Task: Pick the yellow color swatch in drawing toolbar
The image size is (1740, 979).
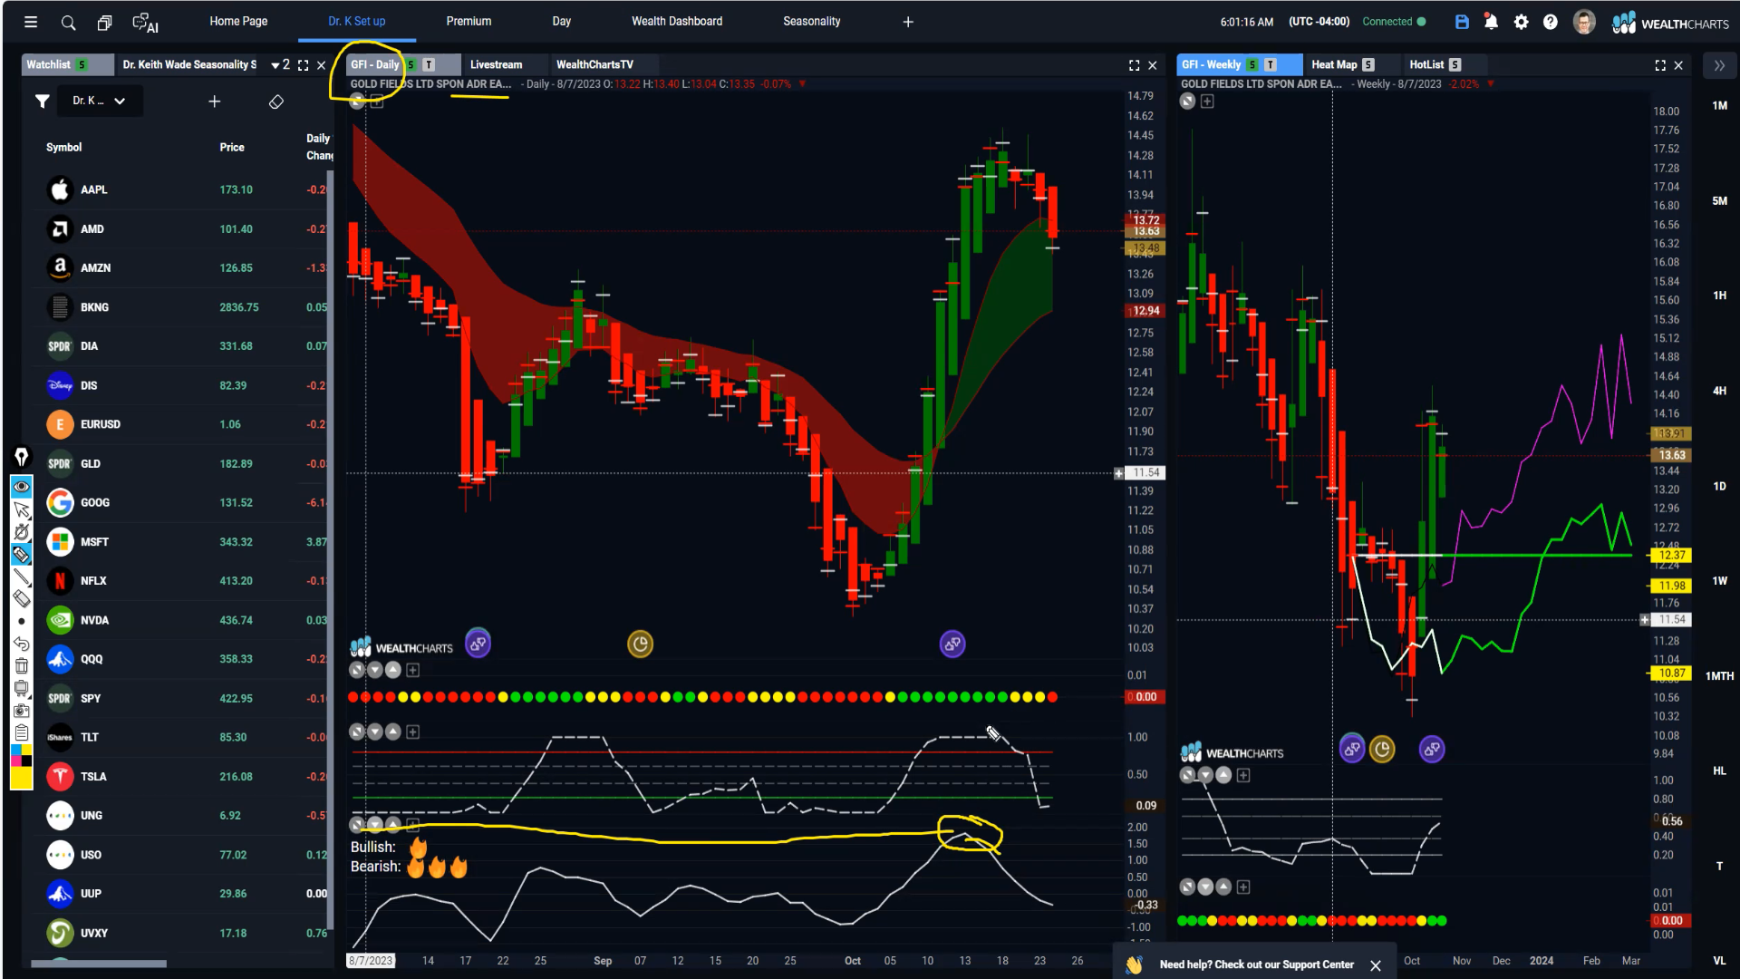Action: click(x=22, y=778)
